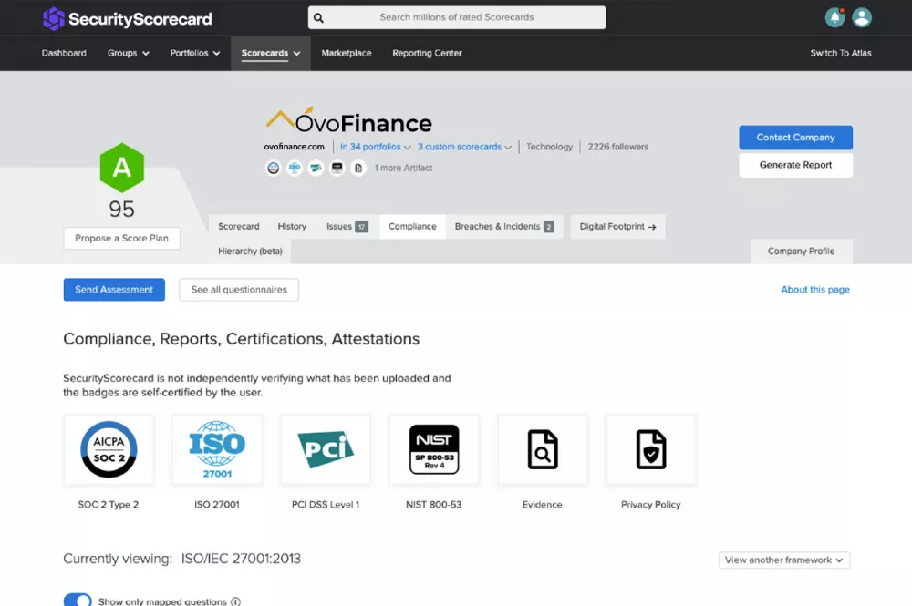Image resolution: width=912 pixels, height=606 pixels.
Task: Select the Compliance tab
Action: click(412, 227)
